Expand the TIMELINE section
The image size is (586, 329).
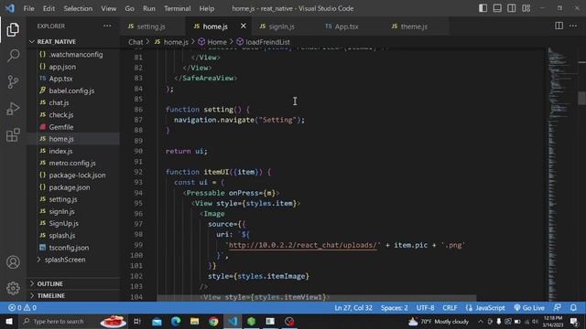(73, 296)
